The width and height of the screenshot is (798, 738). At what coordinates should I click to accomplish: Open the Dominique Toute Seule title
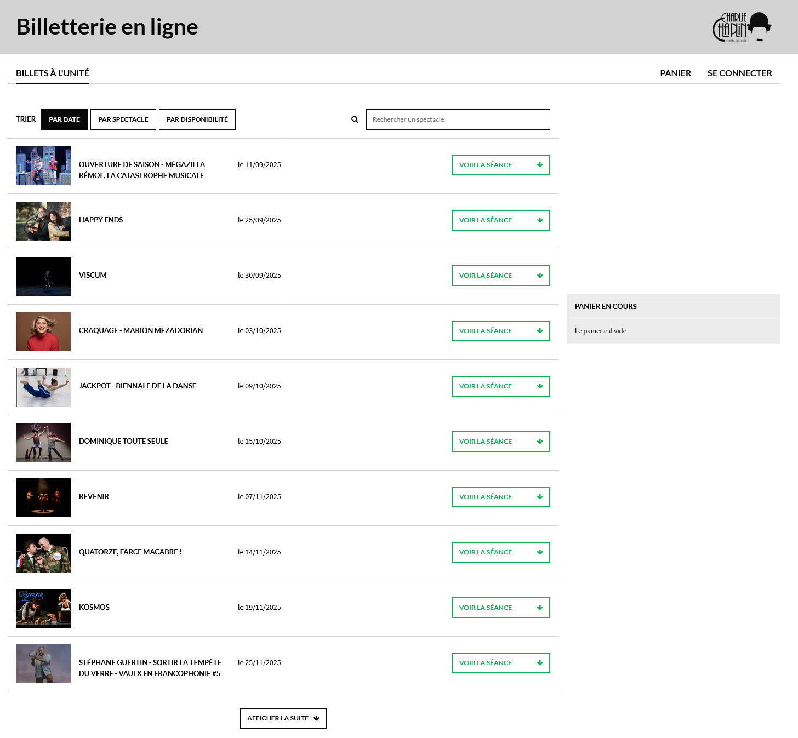pyautogui.click(x=123, y=441)
